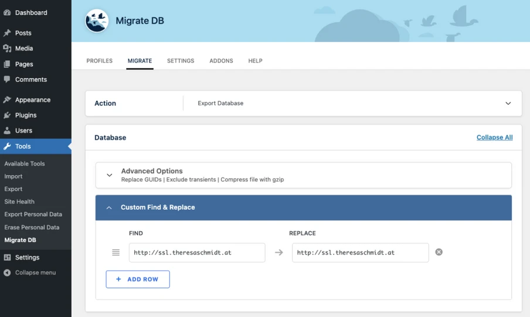
Task: Click the Collapse menu arrow icon
Action: point(7,273)
